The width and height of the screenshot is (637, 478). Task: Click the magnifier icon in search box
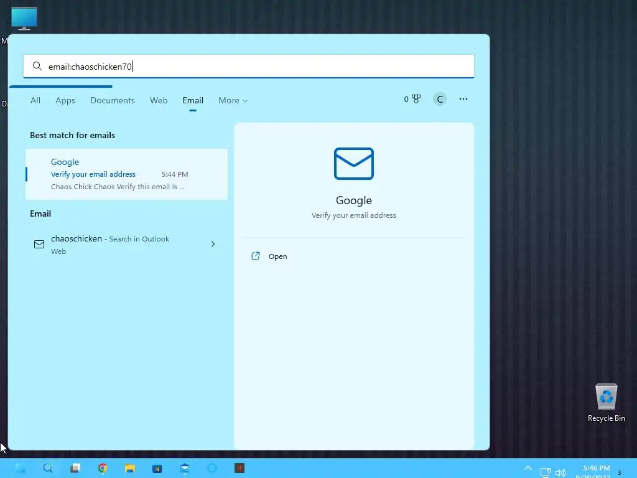coord(37,66)
